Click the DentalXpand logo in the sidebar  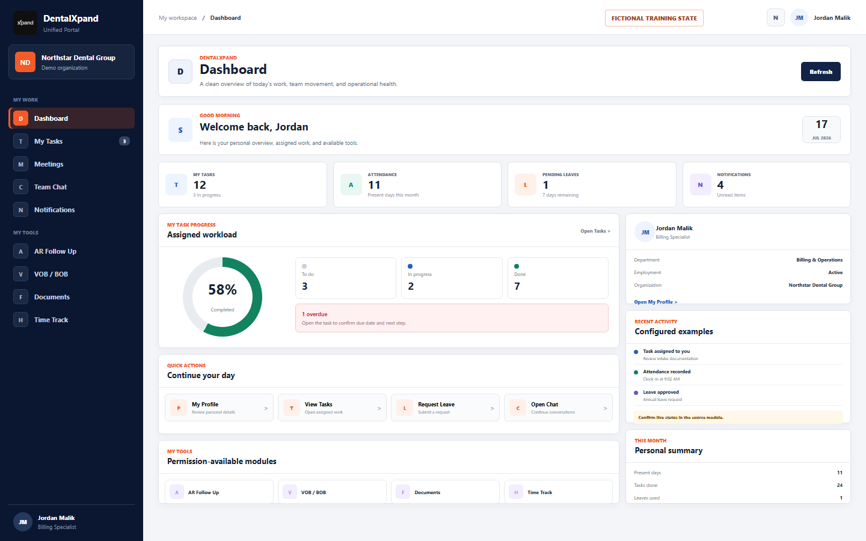(x=25, y=23)
